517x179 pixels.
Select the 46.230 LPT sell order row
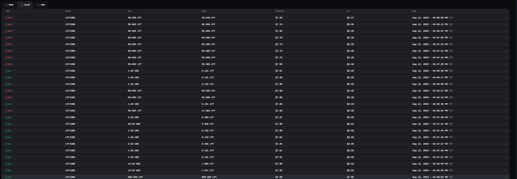click(134, 18)
